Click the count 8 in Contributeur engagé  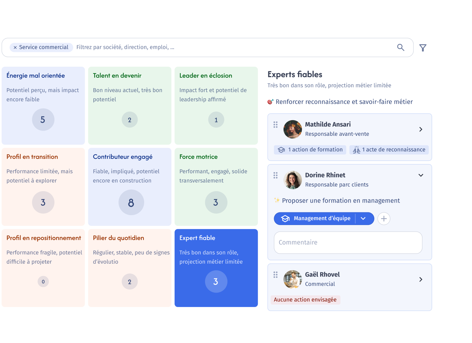[x=131, y=202]
